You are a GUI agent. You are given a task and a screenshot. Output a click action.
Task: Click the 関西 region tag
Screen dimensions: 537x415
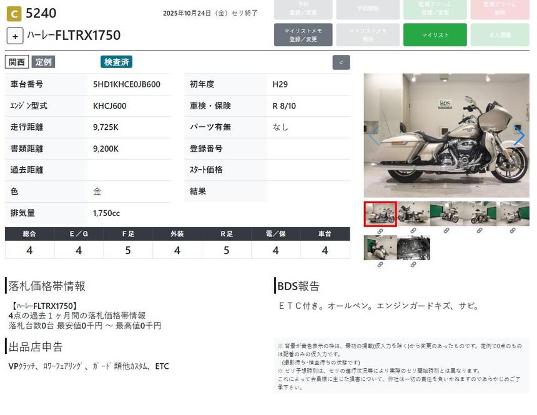(x=17, y=62)
